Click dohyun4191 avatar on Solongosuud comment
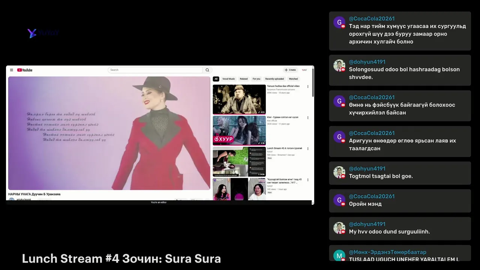Image resolution: width=480 pixels, height=270 pixels. (339, 66)
